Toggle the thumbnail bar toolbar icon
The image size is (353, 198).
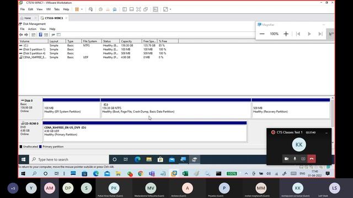[131, 9]
